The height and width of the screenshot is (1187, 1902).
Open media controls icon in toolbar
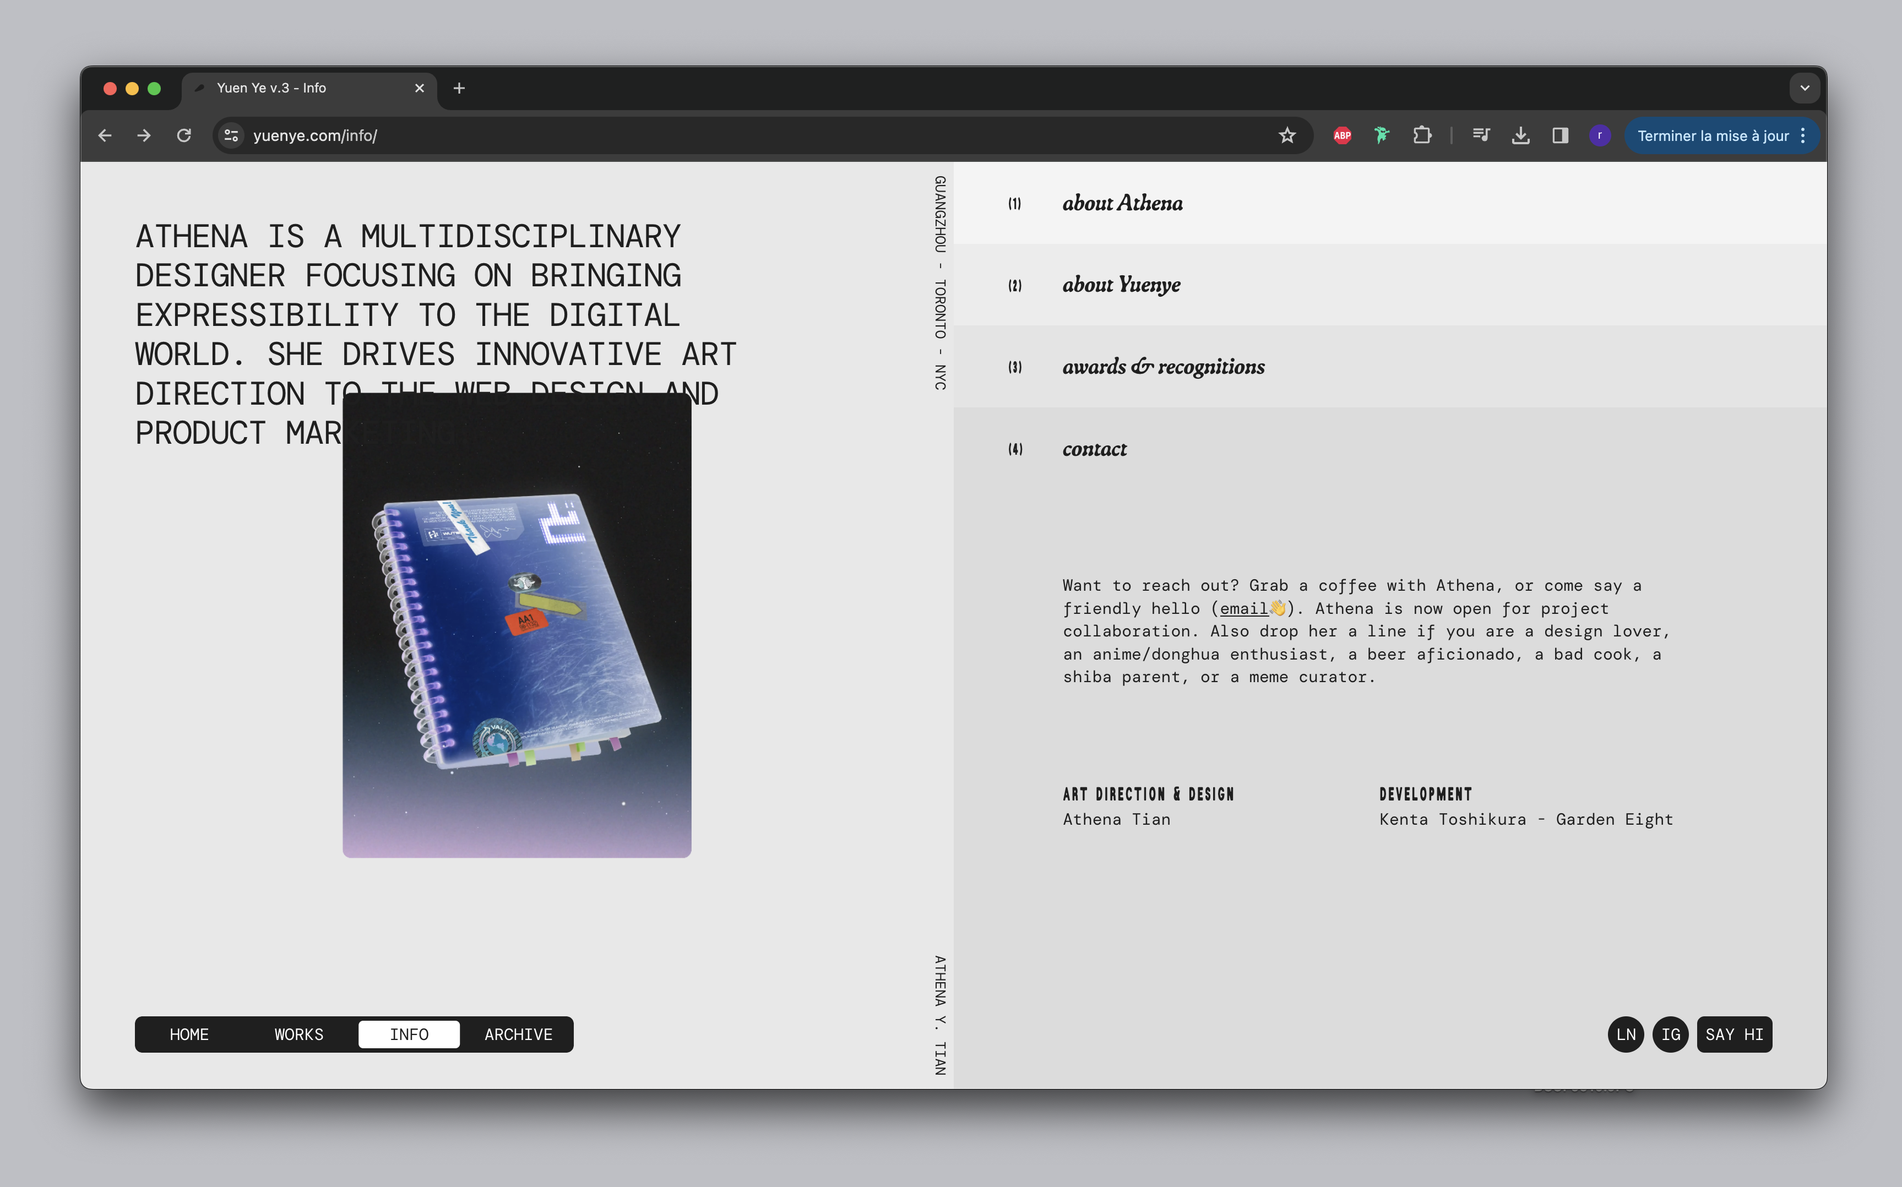[1481, 135]
